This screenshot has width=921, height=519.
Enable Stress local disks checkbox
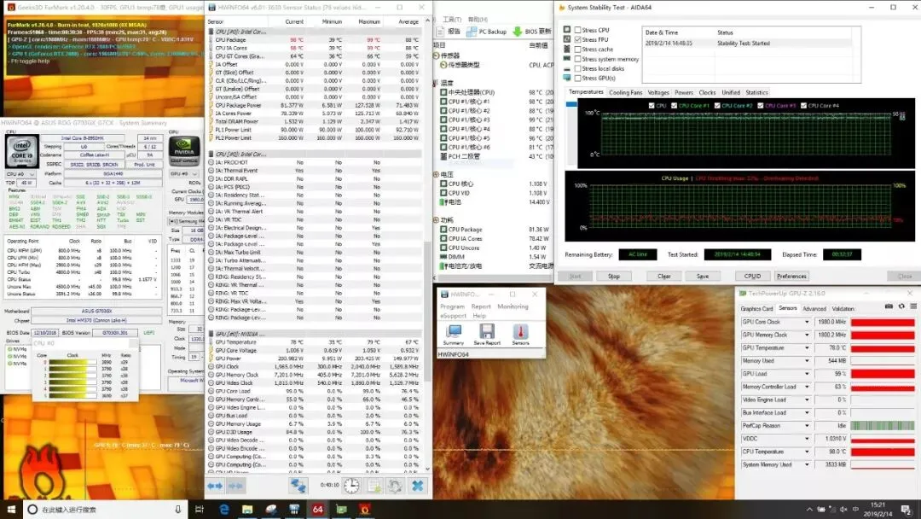(578, 68)
